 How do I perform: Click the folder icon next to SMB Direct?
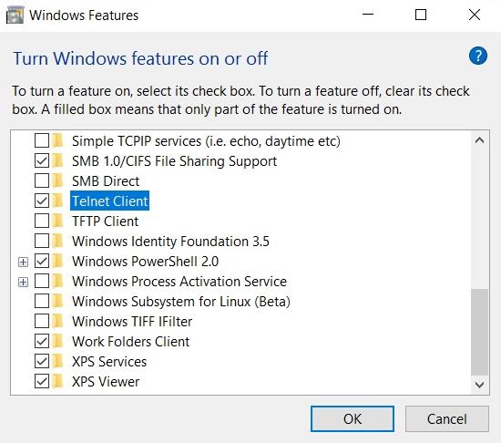(x=58, y=180)
